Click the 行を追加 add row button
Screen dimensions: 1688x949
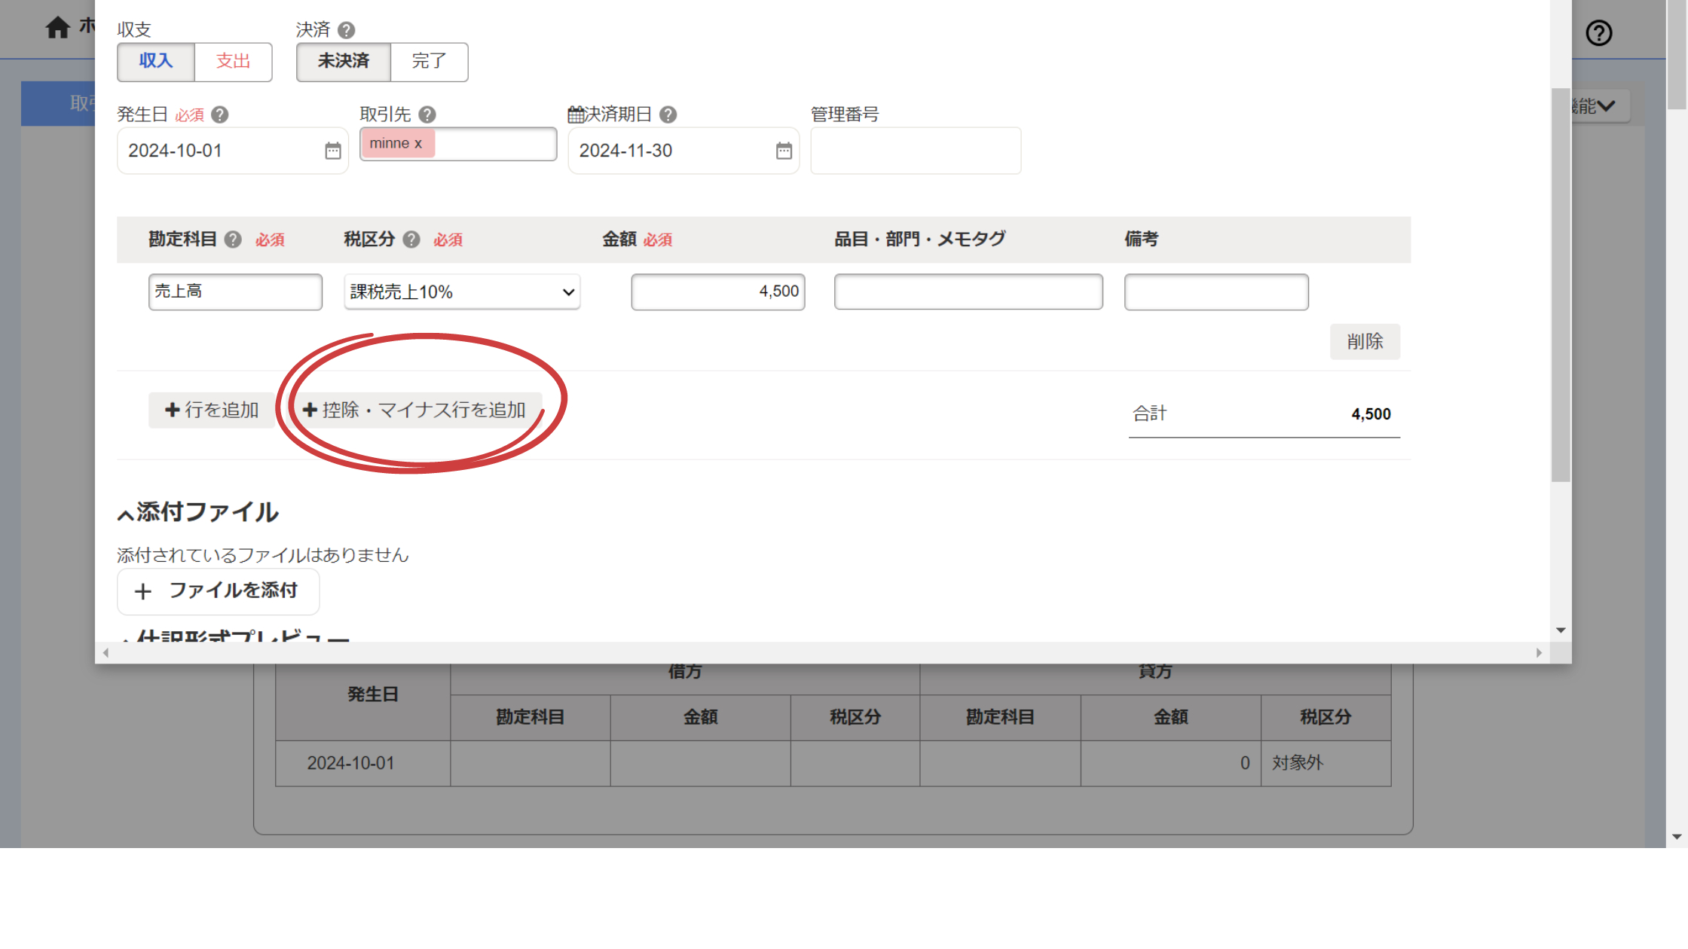[212, 410]
